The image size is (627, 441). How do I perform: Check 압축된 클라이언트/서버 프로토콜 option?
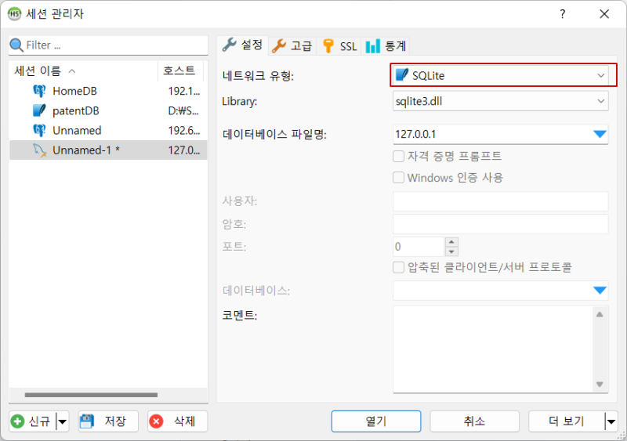(x=399, y=267)
